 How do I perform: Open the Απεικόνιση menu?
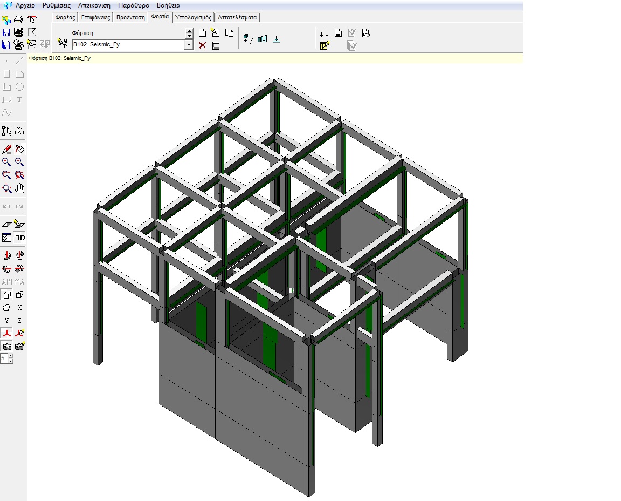[94, 5]
